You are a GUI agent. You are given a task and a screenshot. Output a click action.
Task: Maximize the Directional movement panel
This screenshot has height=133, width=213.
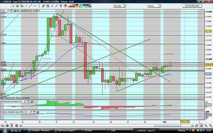28,101
